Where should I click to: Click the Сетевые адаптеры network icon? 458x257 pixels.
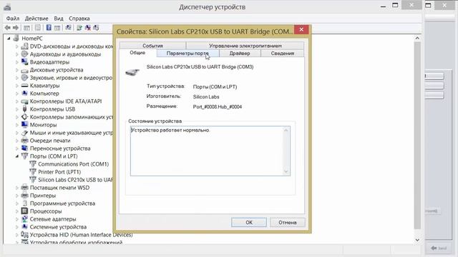tap(25, 219)
